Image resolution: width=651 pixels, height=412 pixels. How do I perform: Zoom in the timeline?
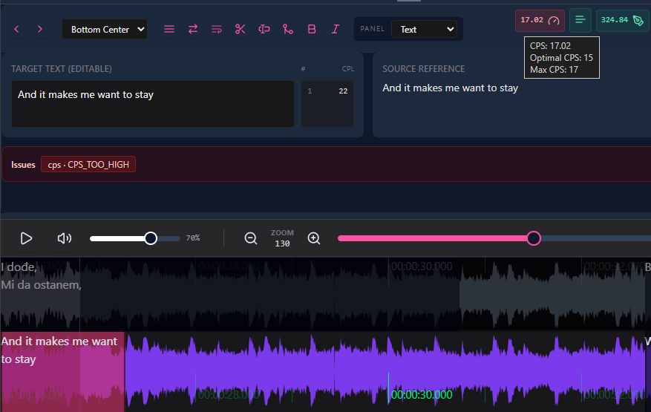click(x=314, y=238)
